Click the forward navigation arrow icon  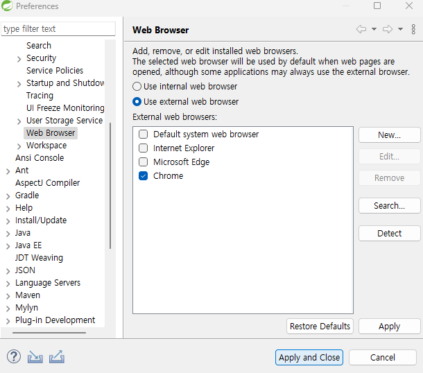pyautogui.click(x=388, y=29)
